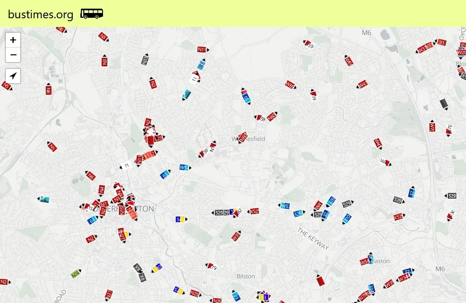
Task: Select the red 31 bus marker
Action: pos(441,42)
